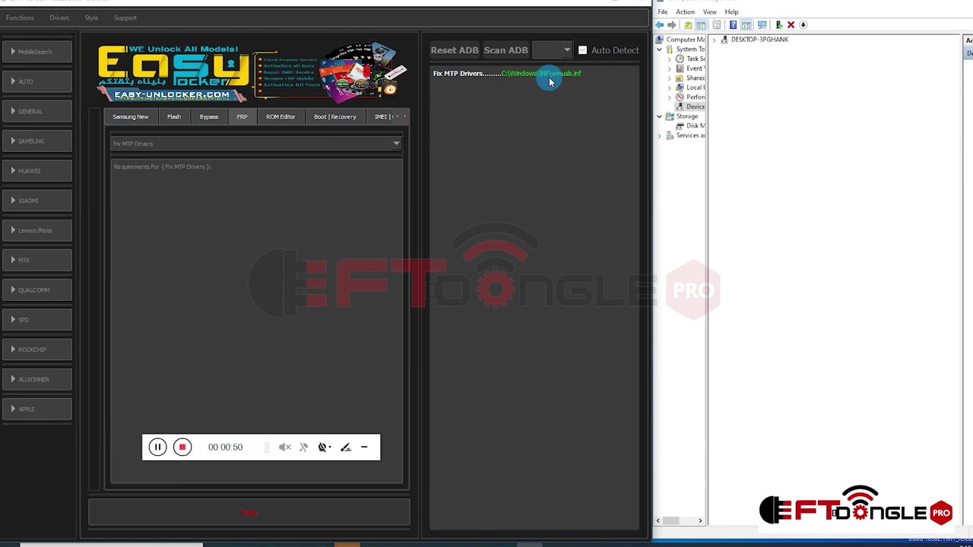Image resolution: width=973 pixels, height=547 pixels.
Task: Click the Reset ADB button
Action: pos(455,50)
